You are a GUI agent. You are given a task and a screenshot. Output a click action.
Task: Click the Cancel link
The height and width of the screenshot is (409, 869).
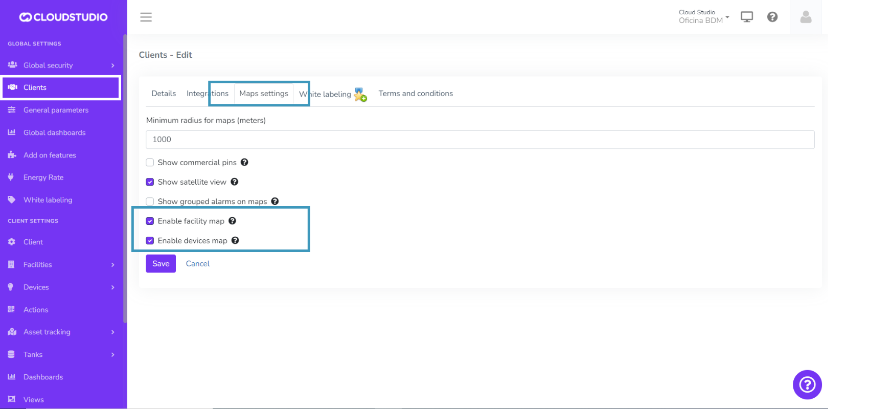[x=198, y=264]
